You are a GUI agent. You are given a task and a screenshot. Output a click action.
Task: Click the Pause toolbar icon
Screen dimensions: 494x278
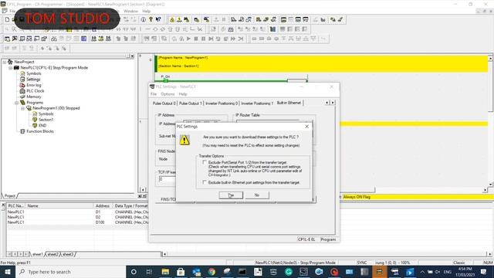coord(204,39)
